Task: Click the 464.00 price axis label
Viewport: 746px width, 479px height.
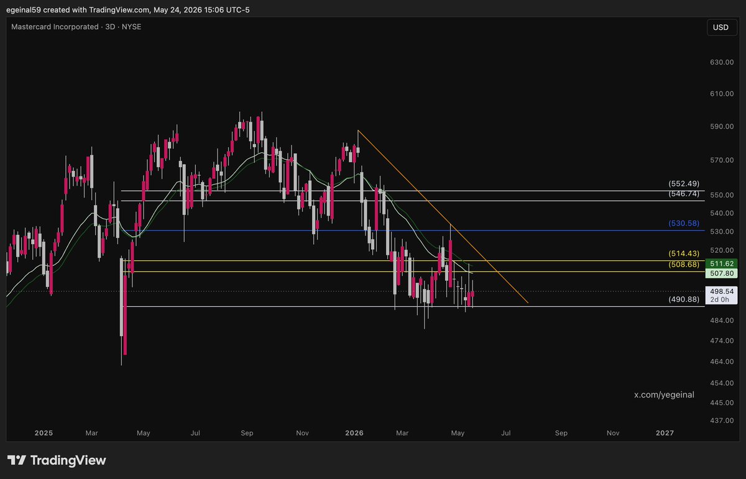Action: tap(722, 362)
